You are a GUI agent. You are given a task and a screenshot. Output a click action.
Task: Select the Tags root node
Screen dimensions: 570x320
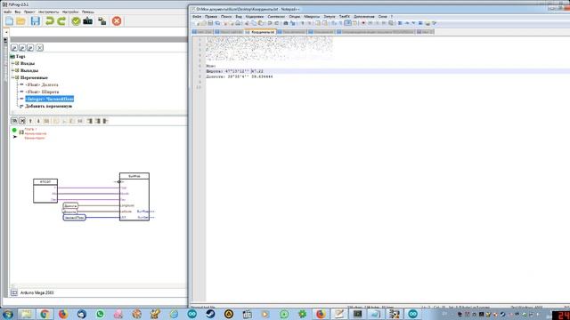[20, 56]
